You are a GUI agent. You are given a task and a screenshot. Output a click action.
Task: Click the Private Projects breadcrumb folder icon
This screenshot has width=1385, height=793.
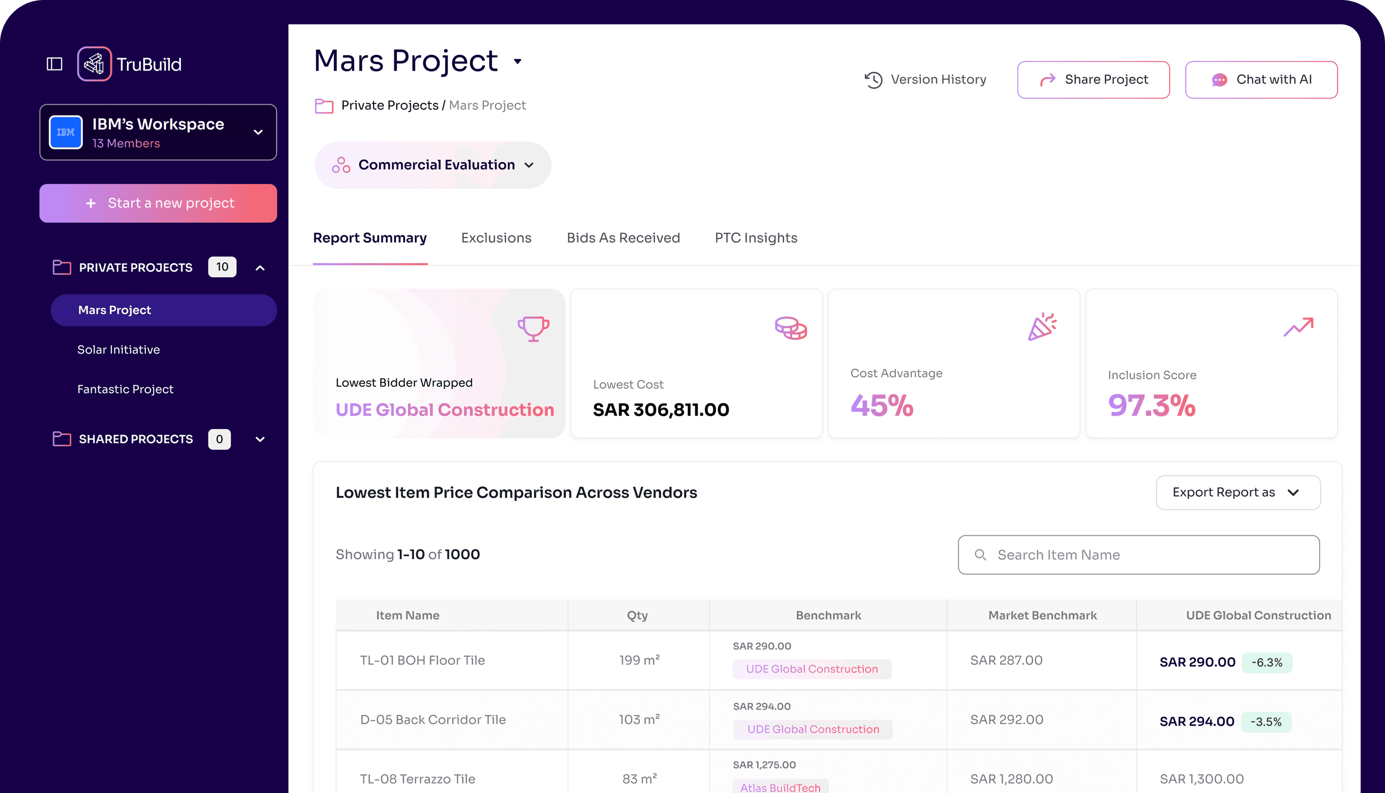(324, 106)
